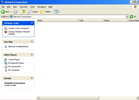Click the Views grid icon
This screenshot has width=139, height=100.
56,12
